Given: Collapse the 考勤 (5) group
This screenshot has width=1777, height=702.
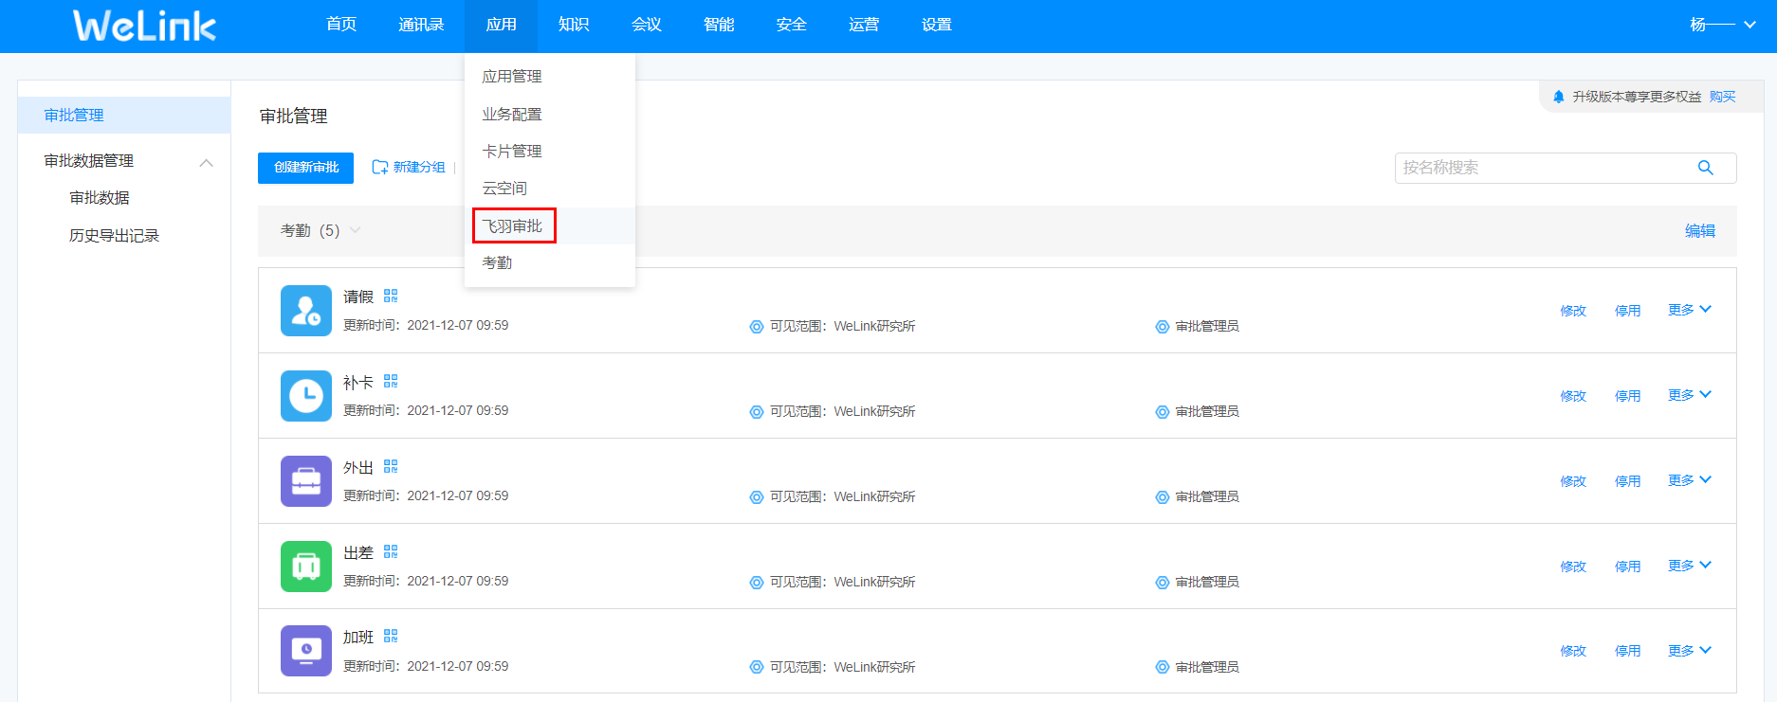Looking at the screenshot, I should 355,230.
